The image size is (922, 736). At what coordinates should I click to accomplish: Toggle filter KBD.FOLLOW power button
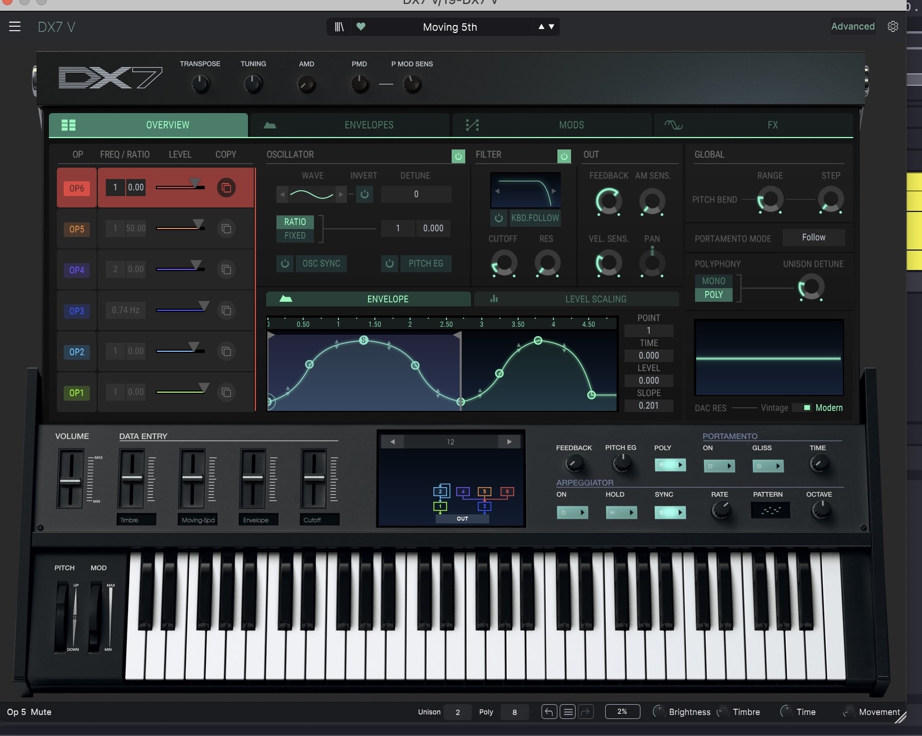tap(499, 218)
